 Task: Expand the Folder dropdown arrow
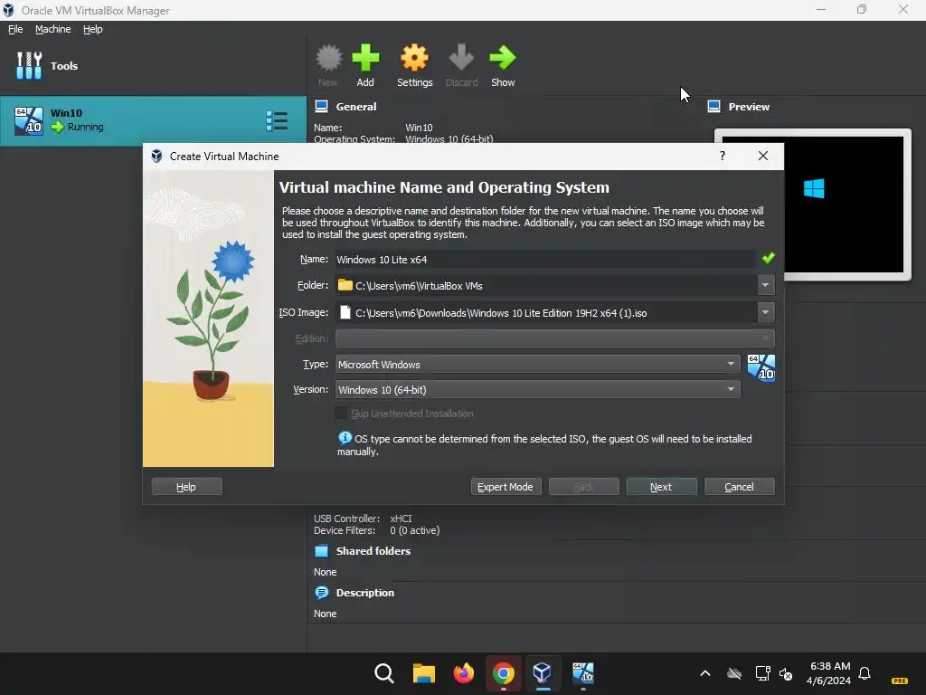[765, 285]
